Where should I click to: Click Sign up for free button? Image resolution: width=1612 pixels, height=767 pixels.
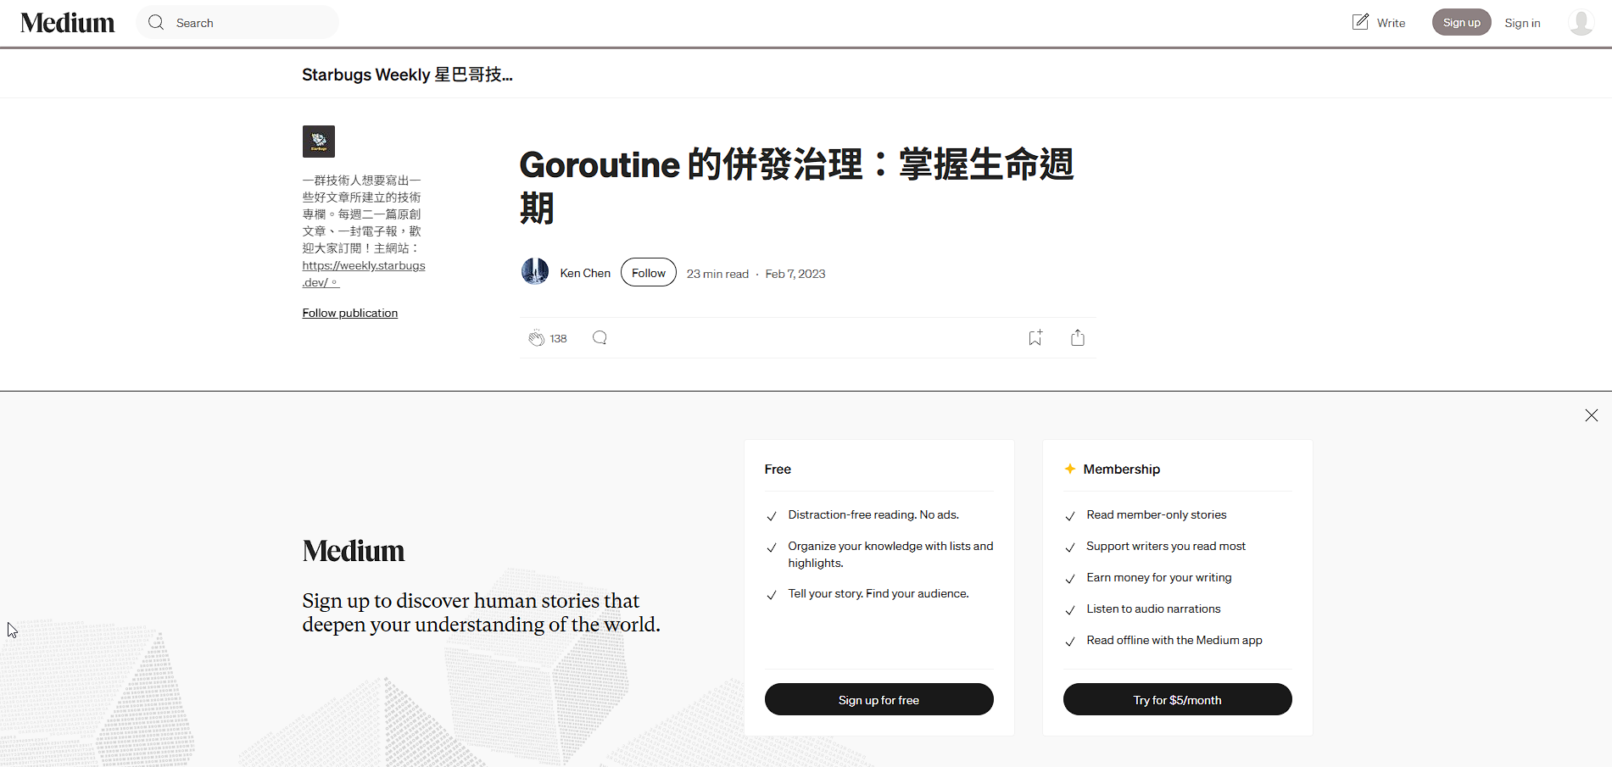(x=879, y=699)
